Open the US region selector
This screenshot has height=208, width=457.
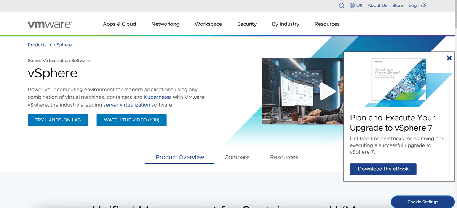click(359, 5)
